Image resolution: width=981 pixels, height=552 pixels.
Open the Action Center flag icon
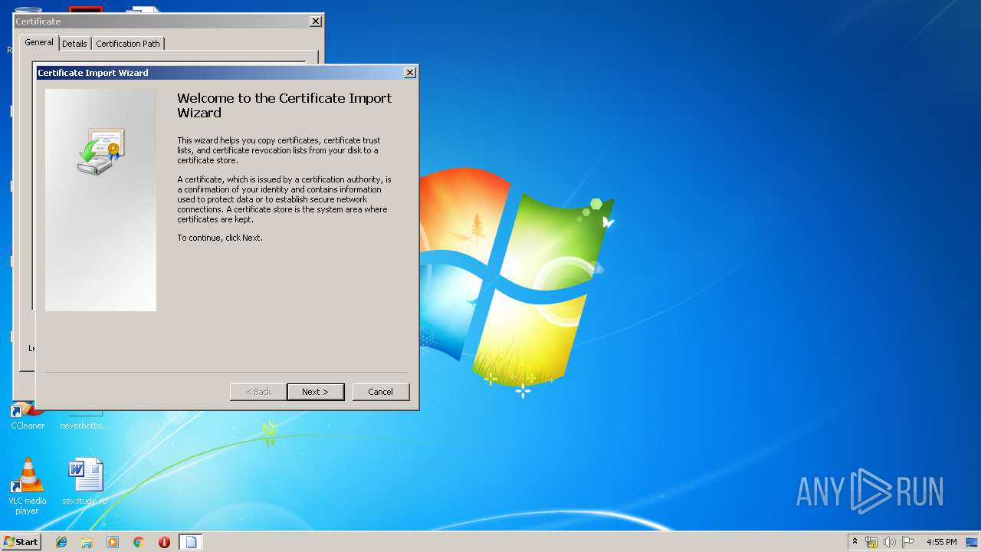[908, 542]
